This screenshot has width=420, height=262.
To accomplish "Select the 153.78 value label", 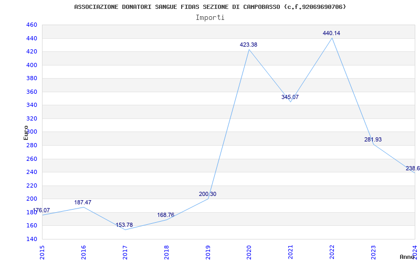I will point(124,225).
